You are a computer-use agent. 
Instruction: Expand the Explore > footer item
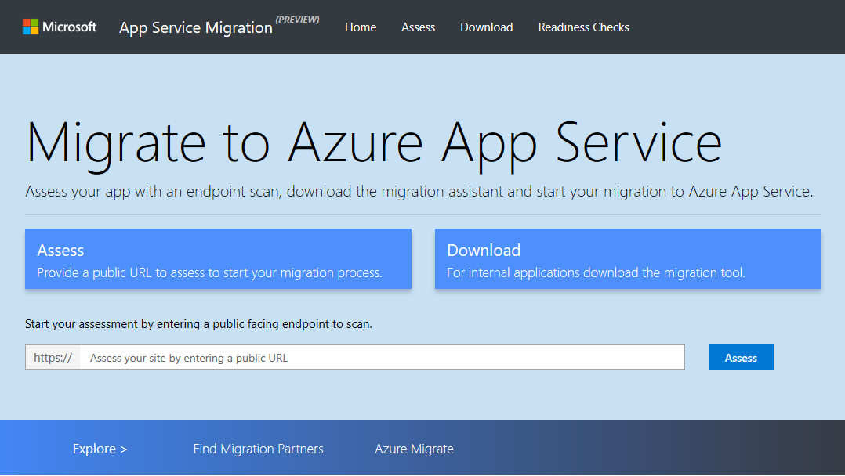[x=100, y=449]
